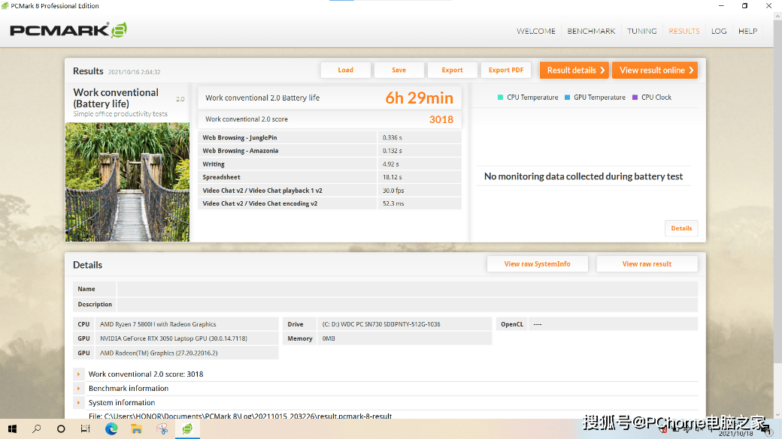782x439 pixels.
Task: Open File Explorer from the taskbar
Action: [137, 428]
